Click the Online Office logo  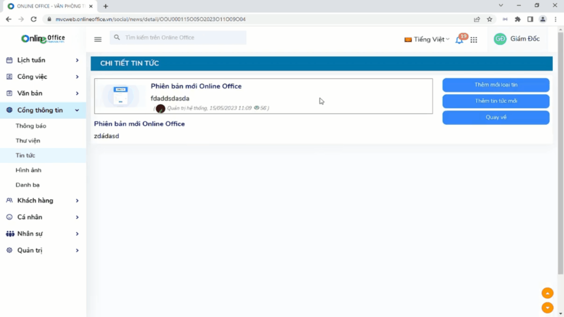tap(43, 38)
